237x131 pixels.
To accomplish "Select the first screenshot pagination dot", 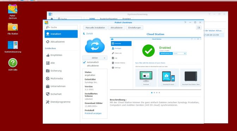I will (x=152, y=93).
